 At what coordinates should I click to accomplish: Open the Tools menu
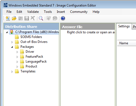[48, 12]
